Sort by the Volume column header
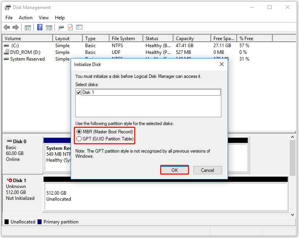The height and width of the screenshot is (238, 299). [27, 39]
